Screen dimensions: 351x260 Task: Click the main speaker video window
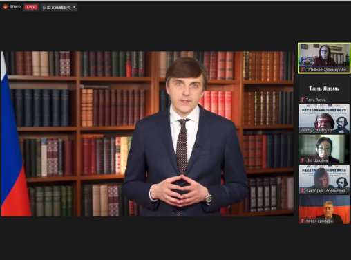147,133
